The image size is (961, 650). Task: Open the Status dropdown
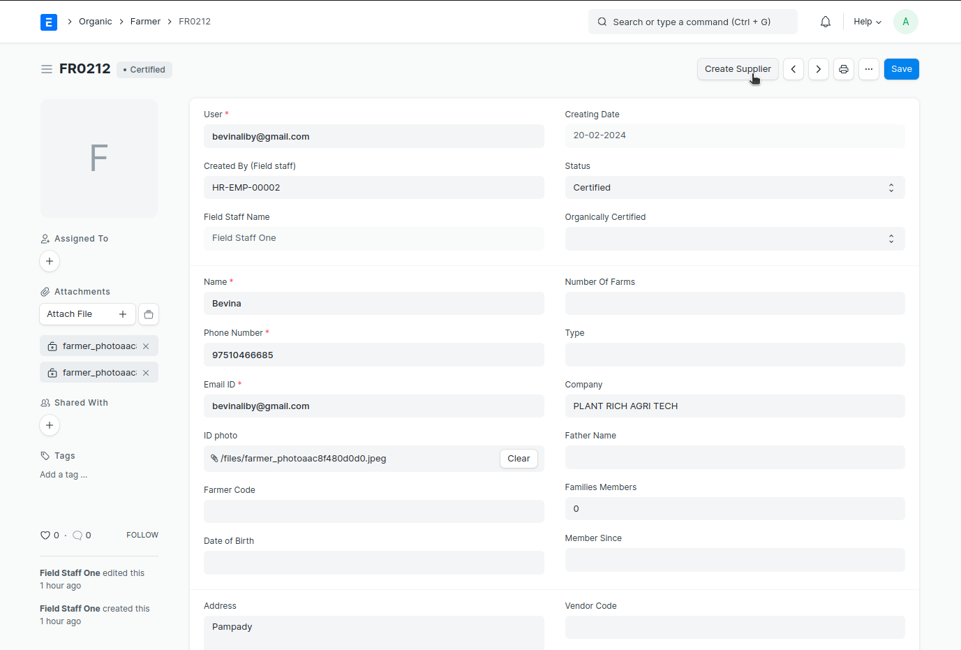[734, 188]
